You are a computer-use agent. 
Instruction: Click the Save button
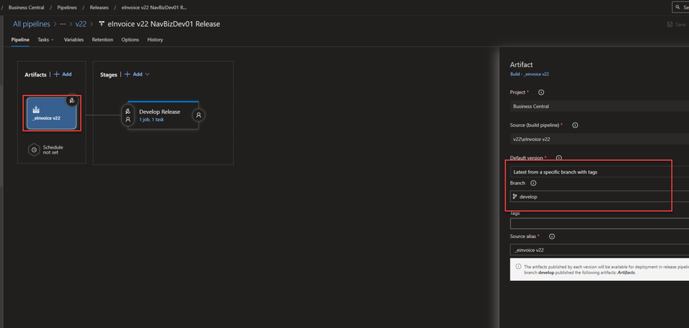[676, 25]
